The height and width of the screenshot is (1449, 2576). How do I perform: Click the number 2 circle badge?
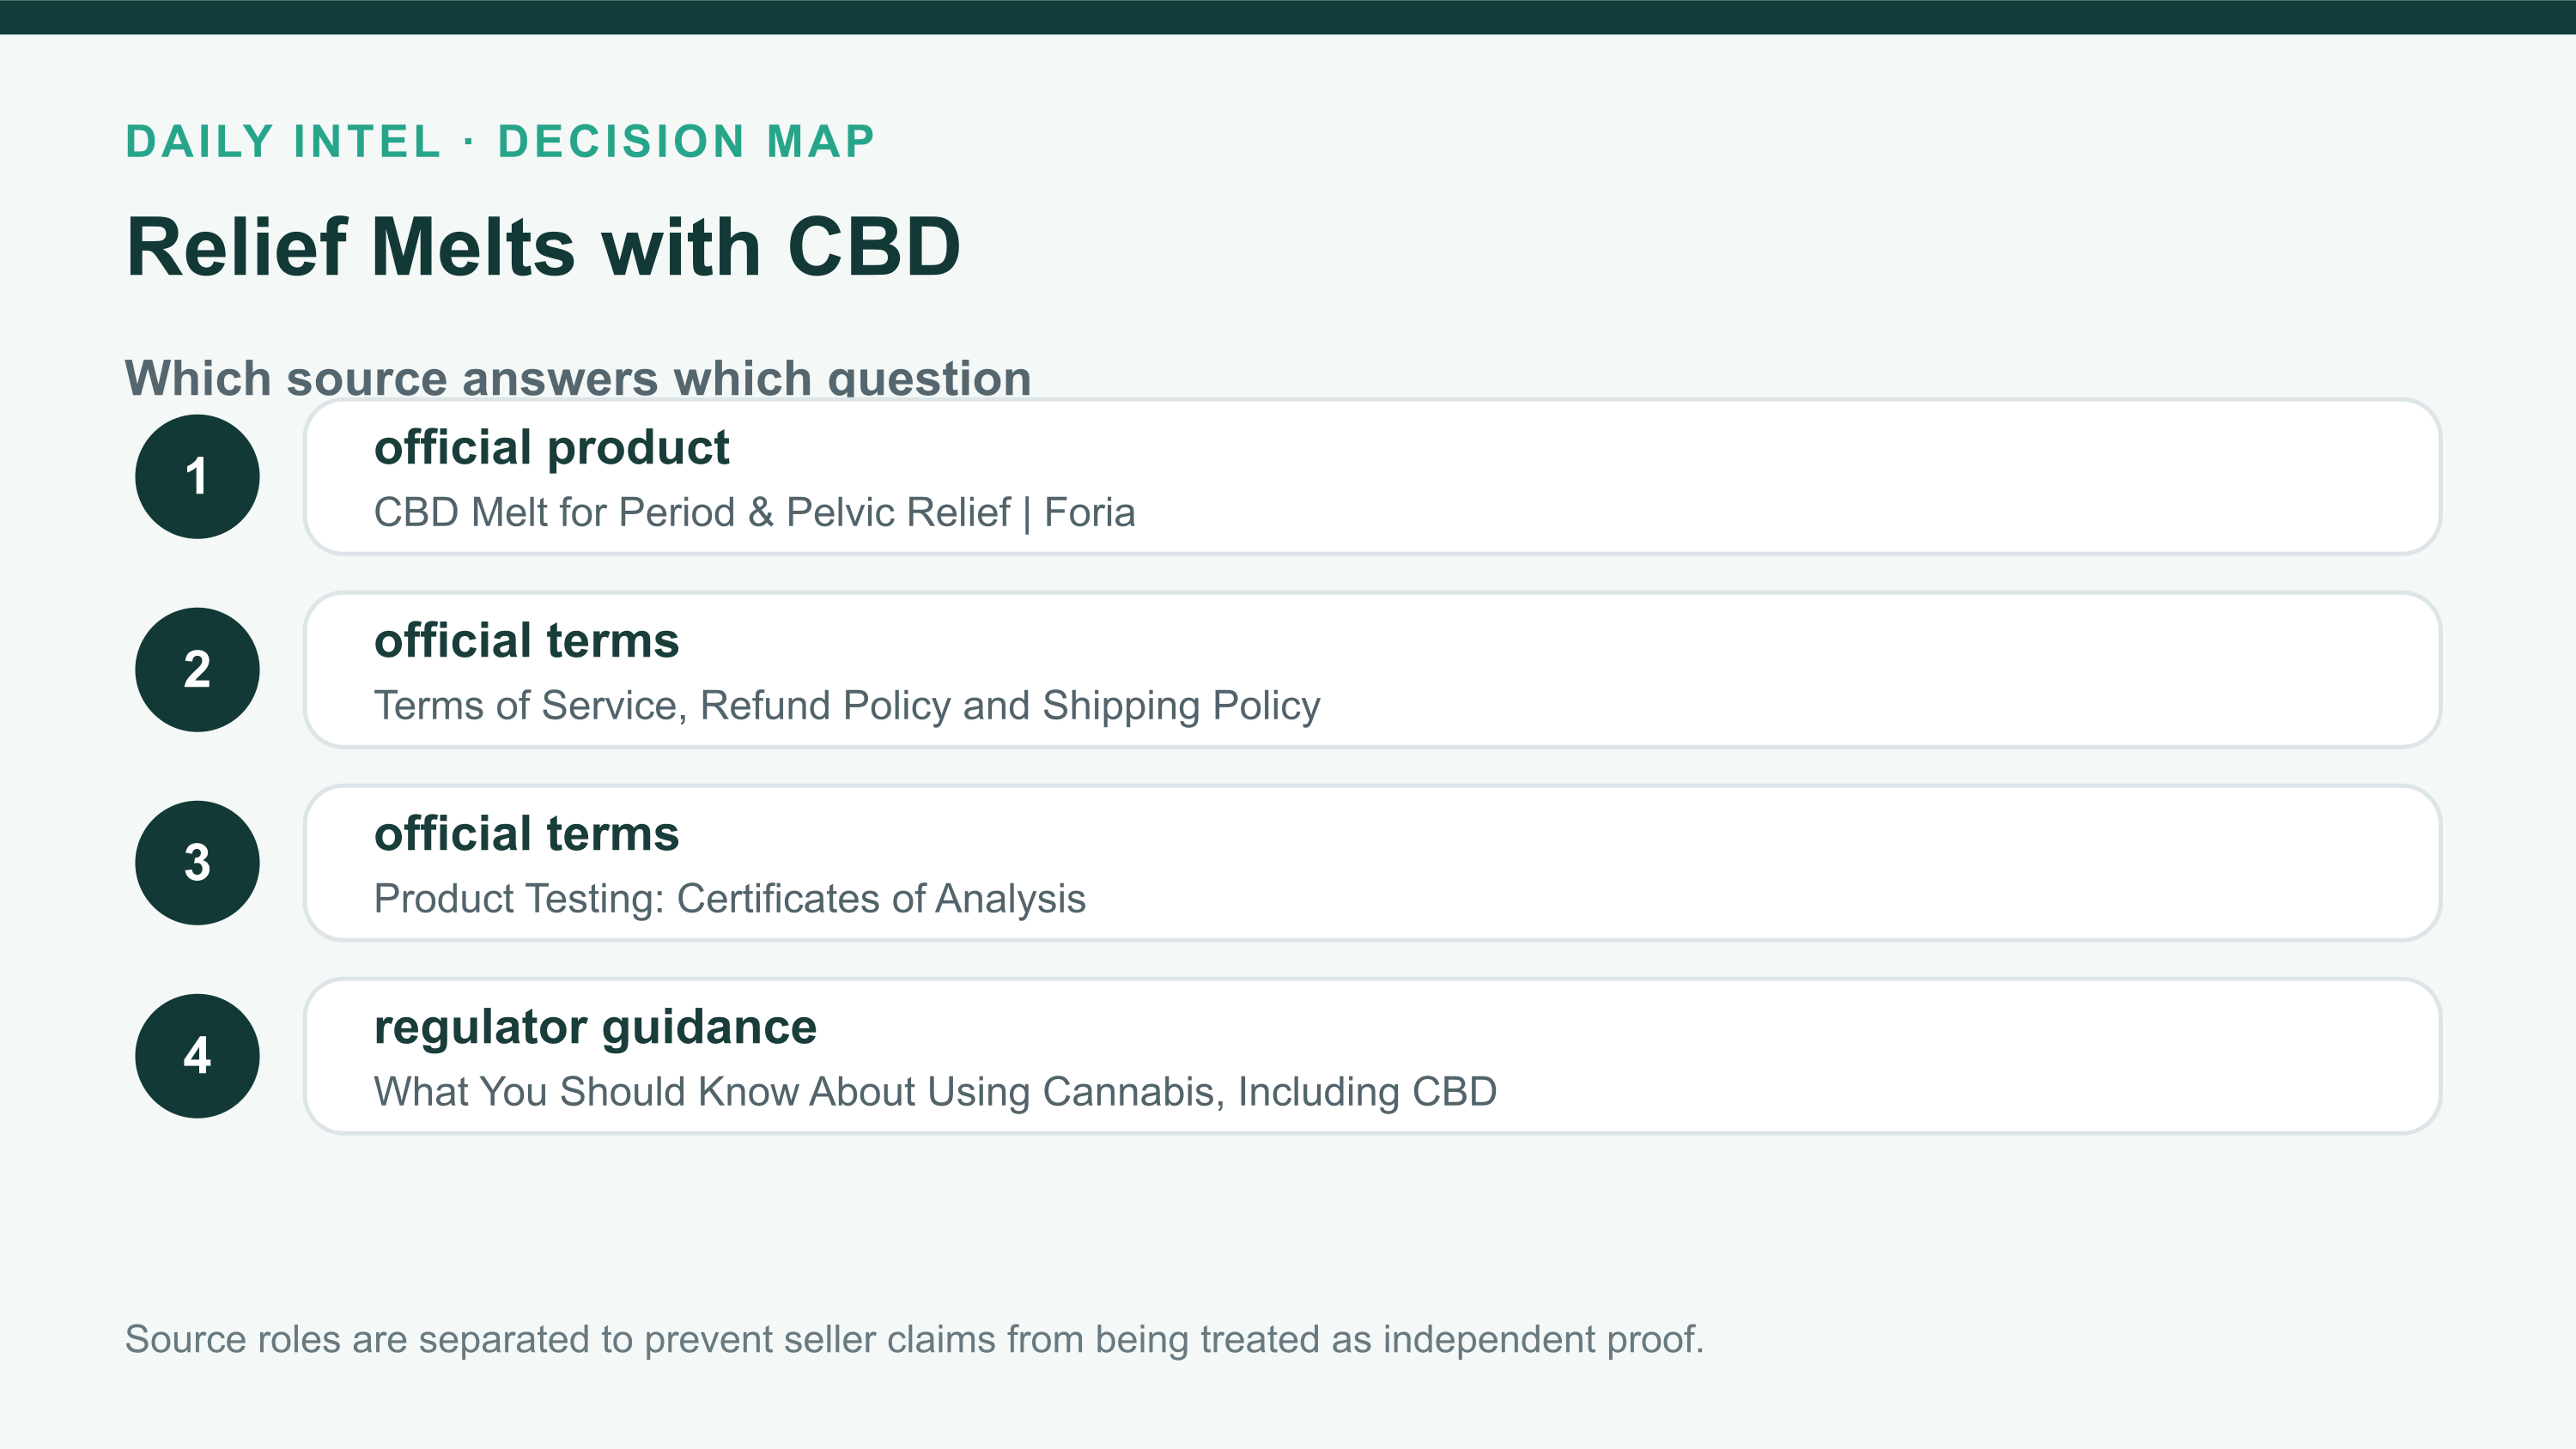pyautogui.click(x=197, y=670)
